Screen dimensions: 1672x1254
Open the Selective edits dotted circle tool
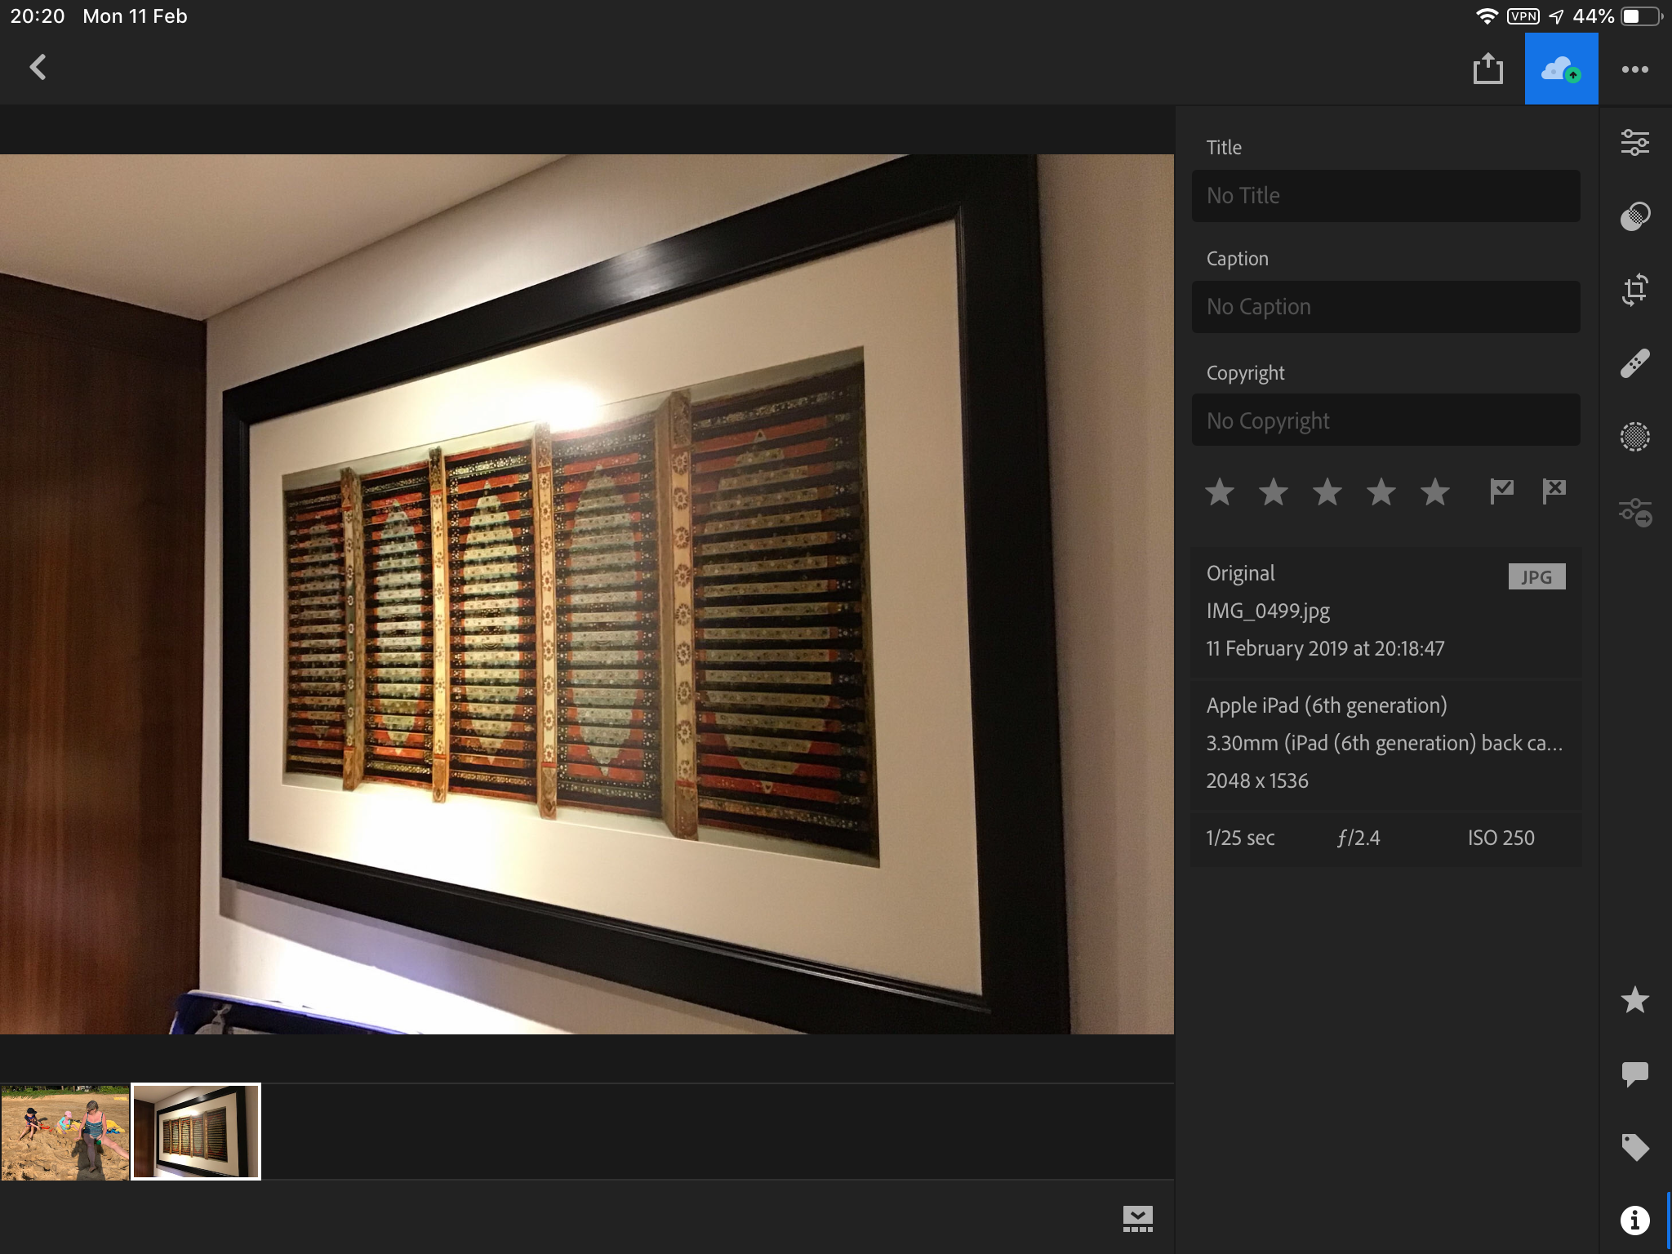tap(1634, 437)
